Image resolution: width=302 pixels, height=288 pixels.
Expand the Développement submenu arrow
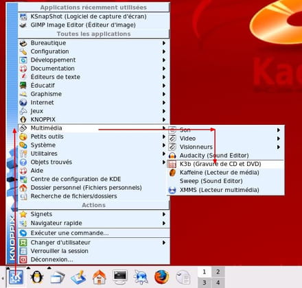click(164, 60)
